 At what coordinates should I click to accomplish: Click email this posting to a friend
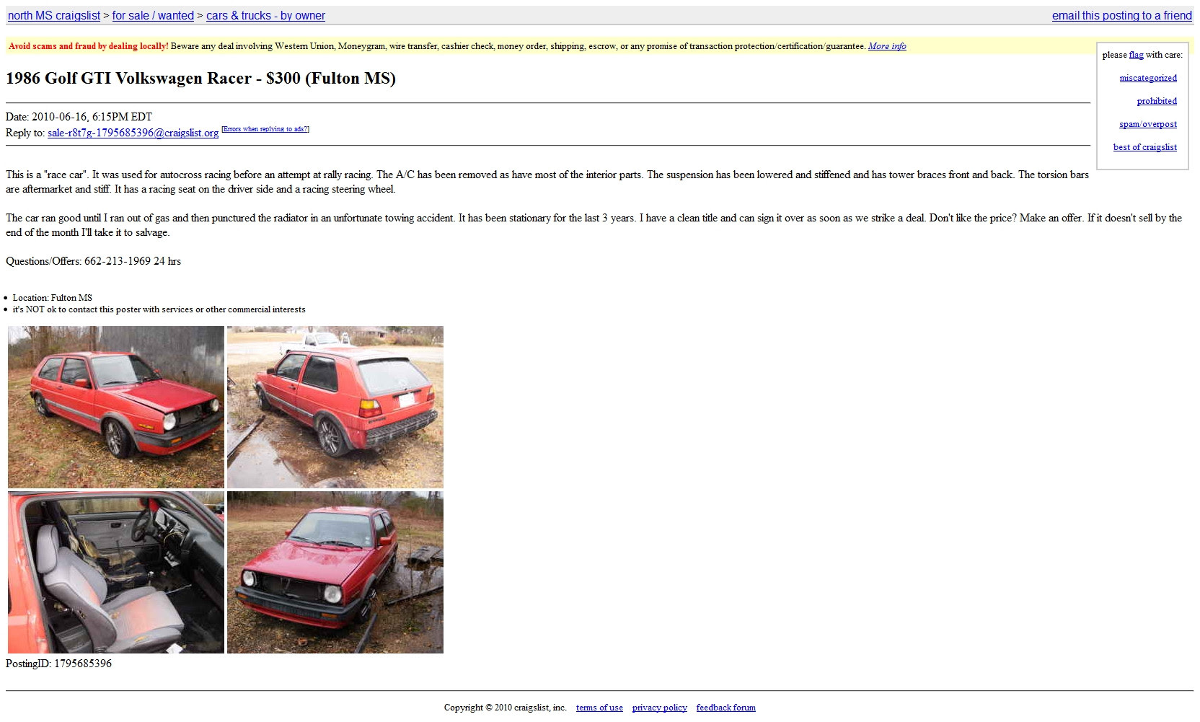1121,15
